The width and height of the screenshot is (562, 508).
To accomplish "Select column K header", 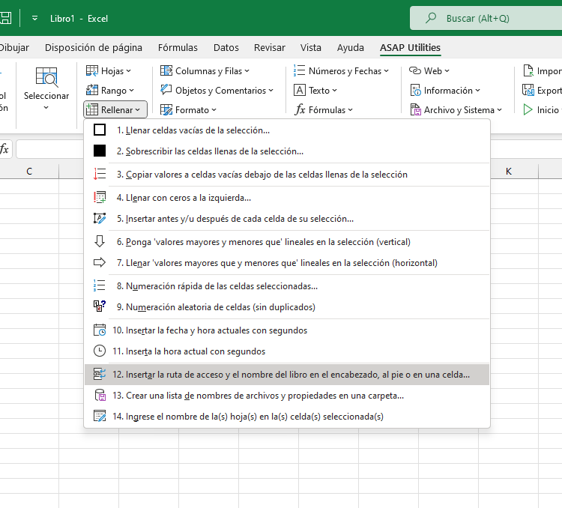I will [x=509, y=172].
